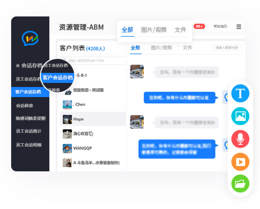Open the hamburger menu icon
The width and height of the screenshot is (260, 209).
(x=239, y=27)
